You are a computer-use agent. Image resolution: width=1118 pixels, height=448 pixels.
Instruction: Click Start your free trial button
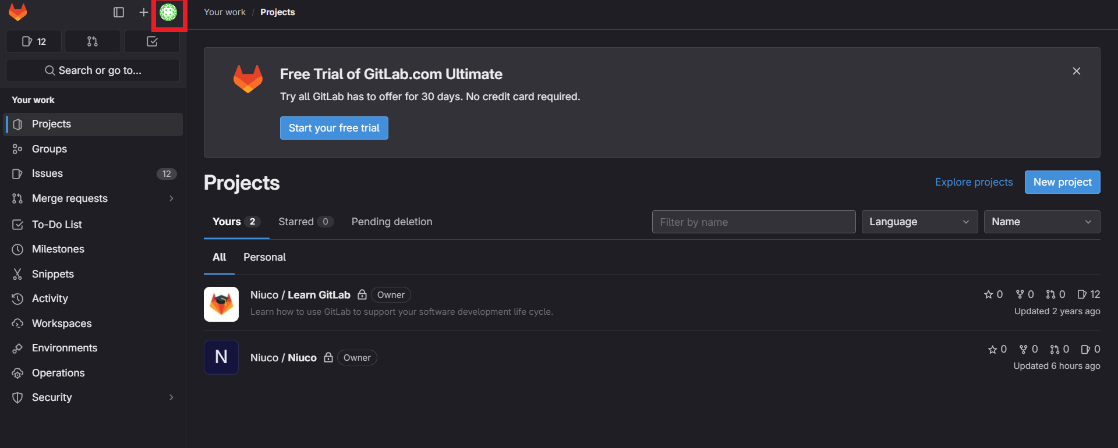point(334,128)
